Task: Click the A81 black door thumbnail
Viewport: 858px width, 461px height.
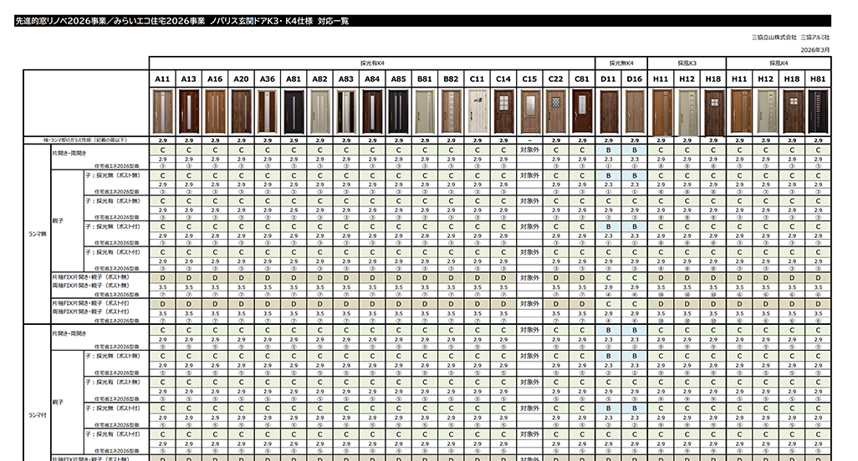Action: click(x=294, y=111)
